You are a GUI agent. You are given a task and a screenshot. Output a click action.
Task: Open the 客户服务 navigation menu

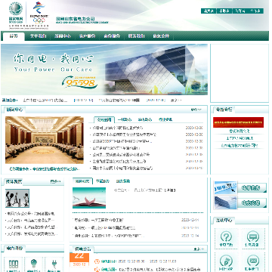click(87, 36)
